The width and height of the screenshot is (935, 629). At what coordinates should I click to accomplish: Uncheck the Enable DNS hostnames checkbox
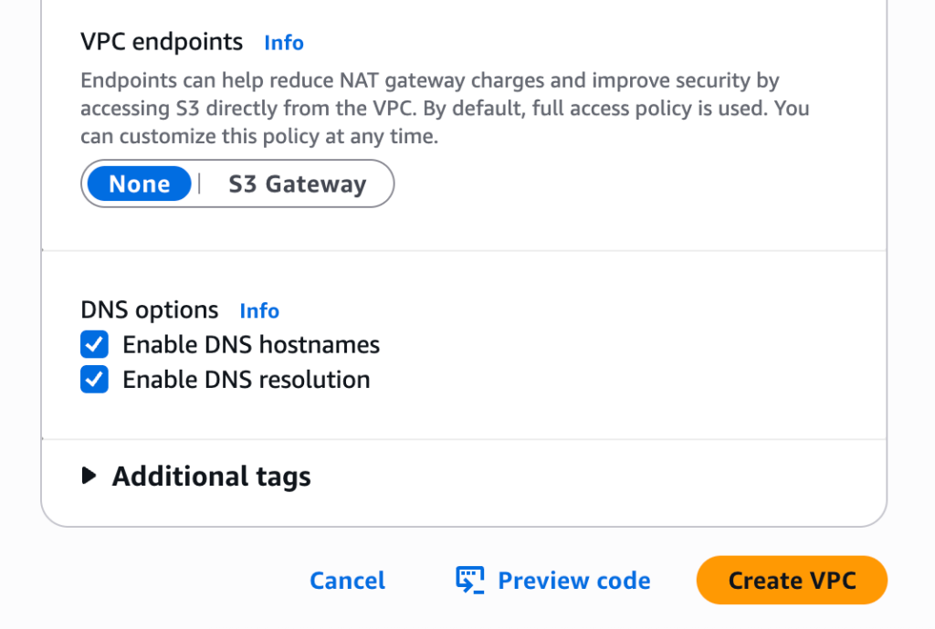(94, 345)
